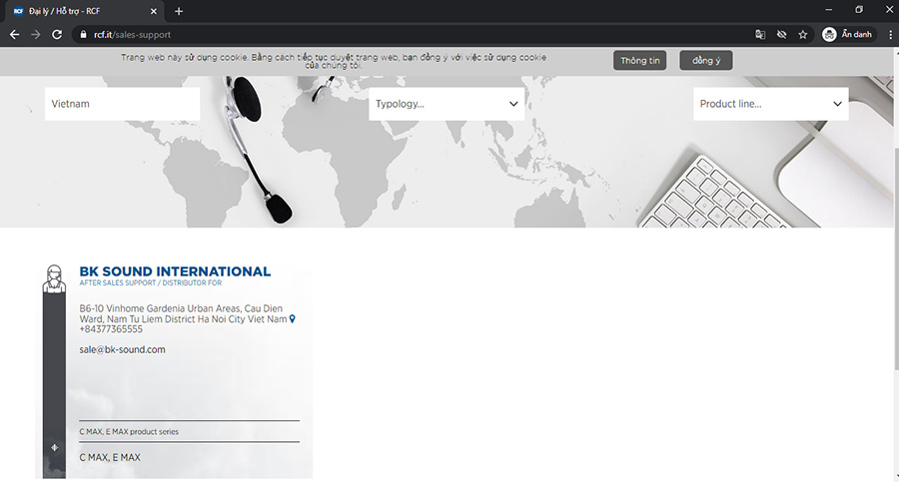The image size is (899, 482).
Task: Click the translate page icon in address bar
Action: [760, 34]
